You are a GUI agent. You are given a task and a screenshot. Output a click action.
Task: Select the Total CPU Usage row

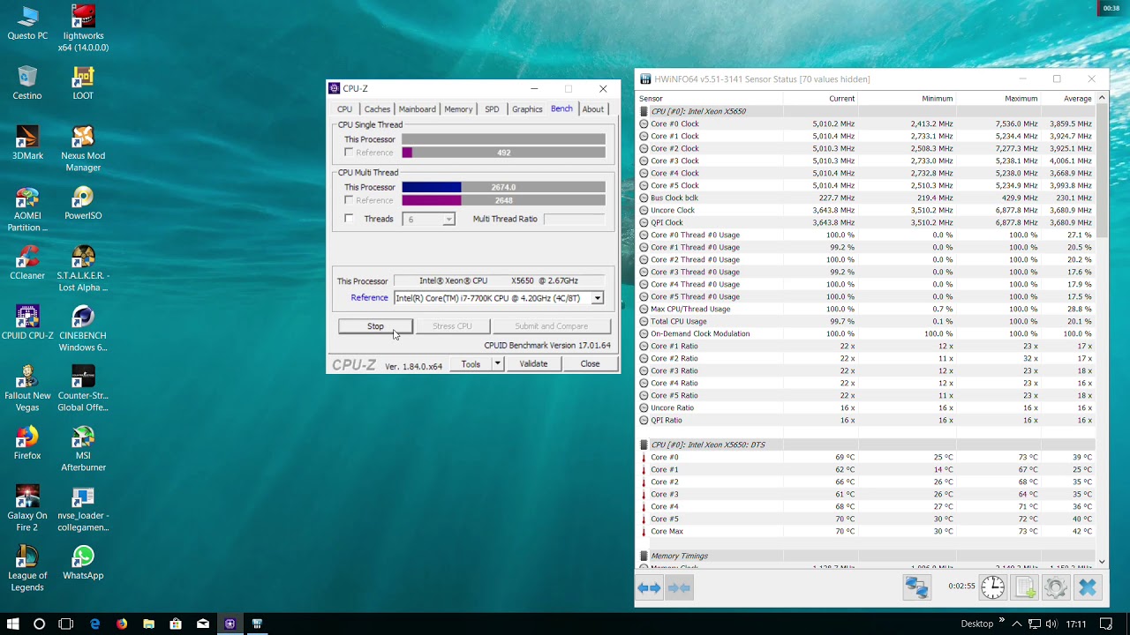point(867,321)
